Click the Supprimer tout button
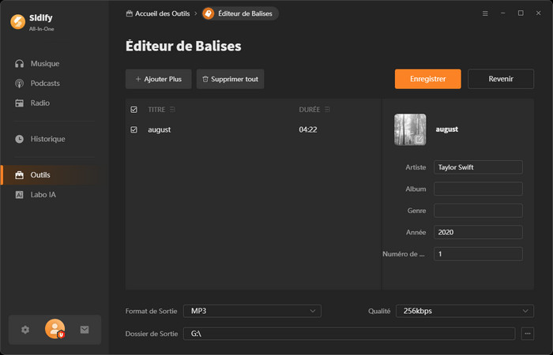The image size is (553, 355). (230, 79)
